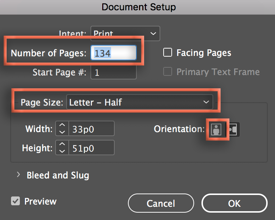Confirm settings with the OK button
Viewport: 275px width, 220px height.
coord(234,203)
